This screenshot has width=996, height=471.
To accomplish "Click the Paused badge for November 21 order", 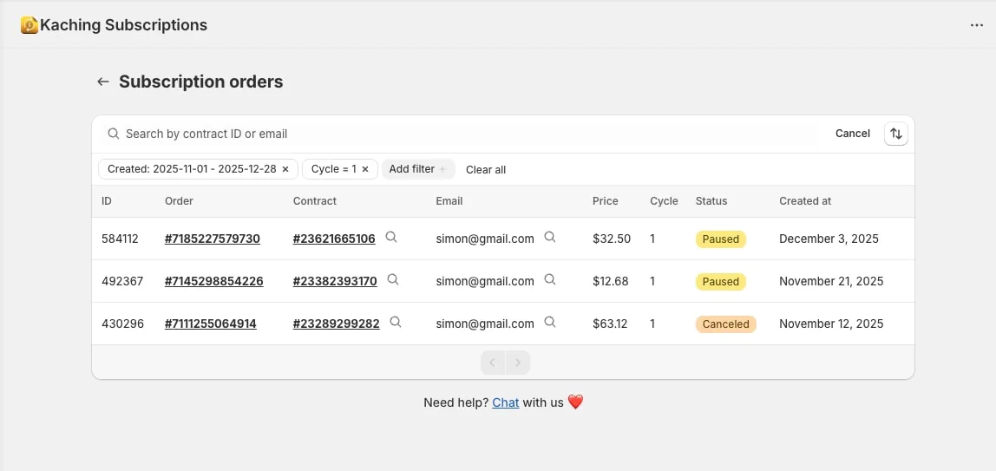I will tap(720, 282).
